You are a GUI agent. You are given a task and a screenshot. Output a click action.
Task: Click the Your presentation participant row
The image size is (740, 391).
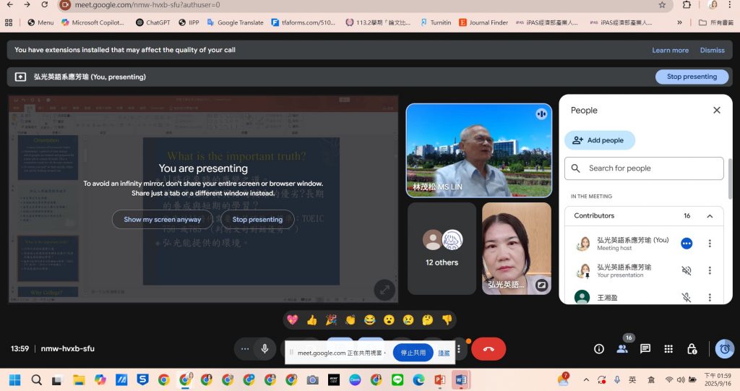(644, 270)
